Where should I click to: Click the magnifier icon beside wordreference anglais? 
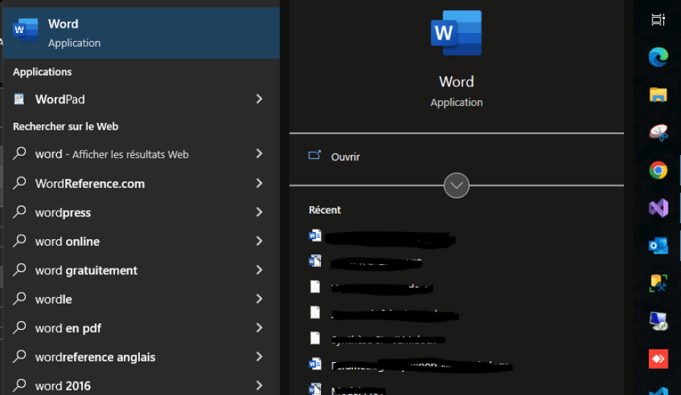pyautogui.click(x=20, y=356)
